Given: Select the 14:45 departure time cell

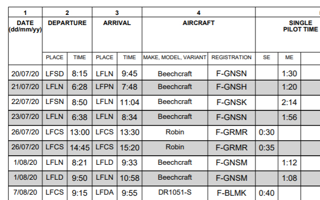Looking at the screenshot, I should click(79, 148).
